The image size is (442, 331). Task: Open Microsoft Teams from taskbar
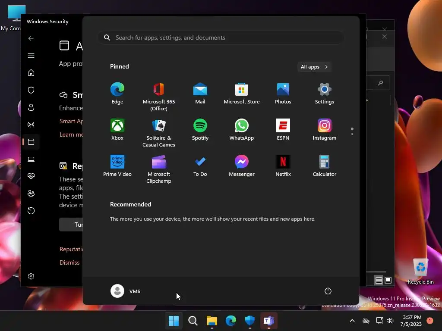(268, 321)
